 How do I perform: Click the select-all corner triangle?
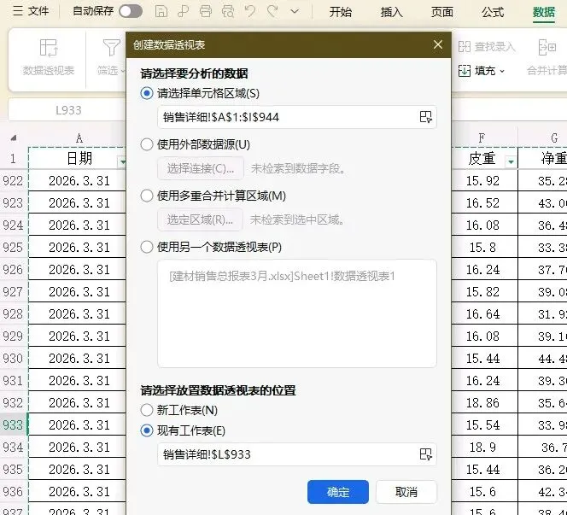(14, 138)
